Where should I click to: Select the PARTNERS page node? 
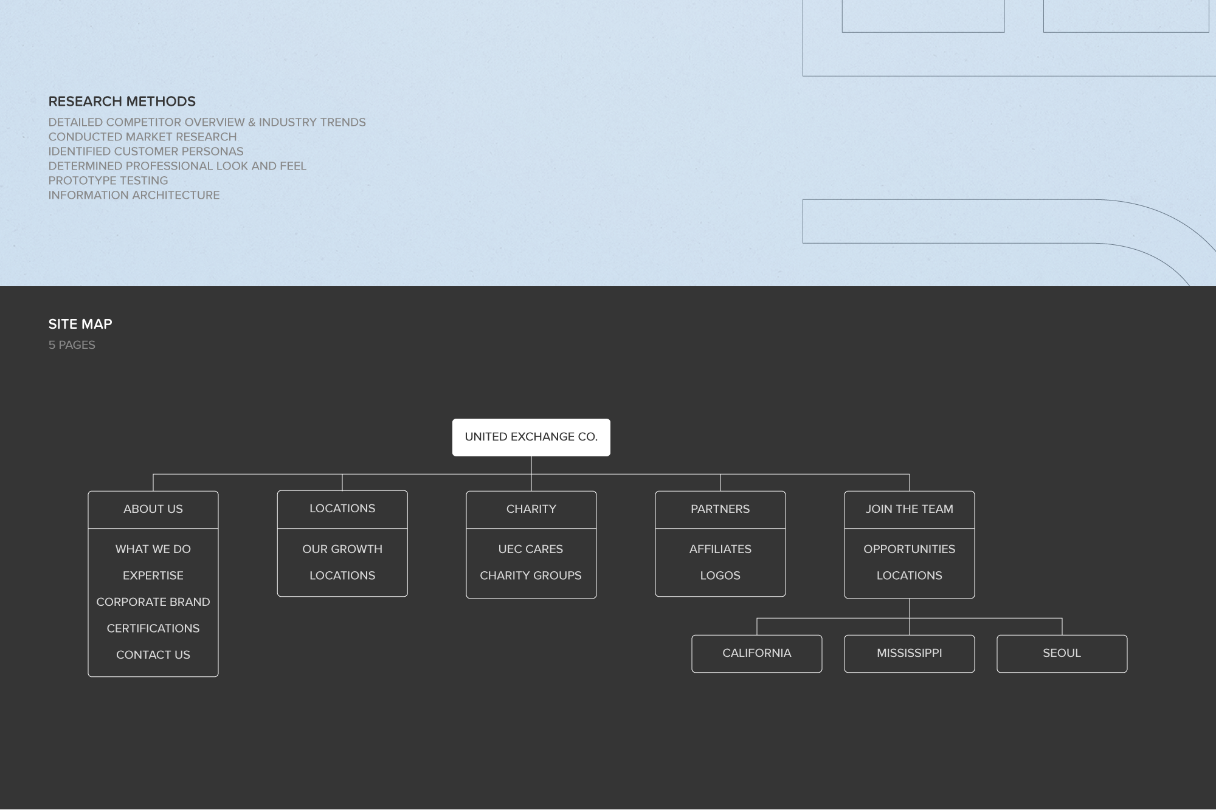tap(720, 509)
